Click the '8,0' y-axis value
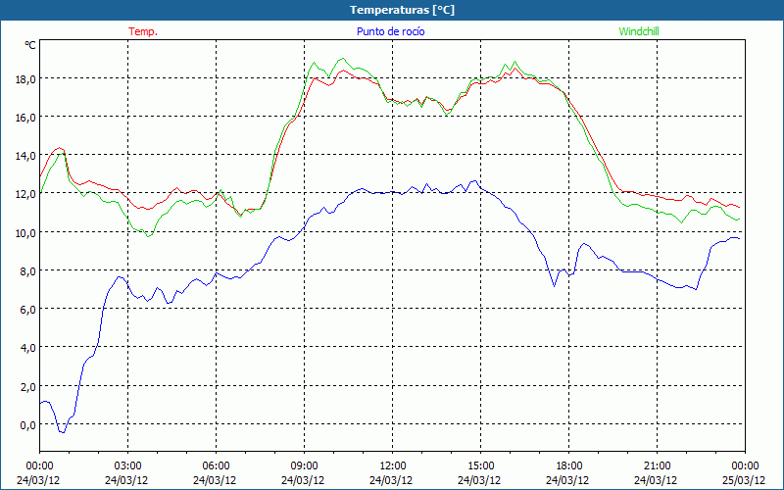 28,270
